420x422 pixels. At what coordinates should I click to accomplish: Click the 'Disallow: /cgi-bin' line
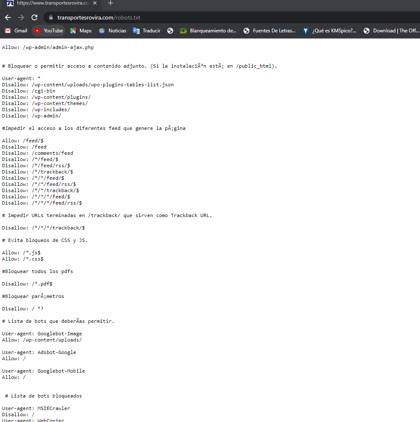pyautogui.click(x=29, y=91)
